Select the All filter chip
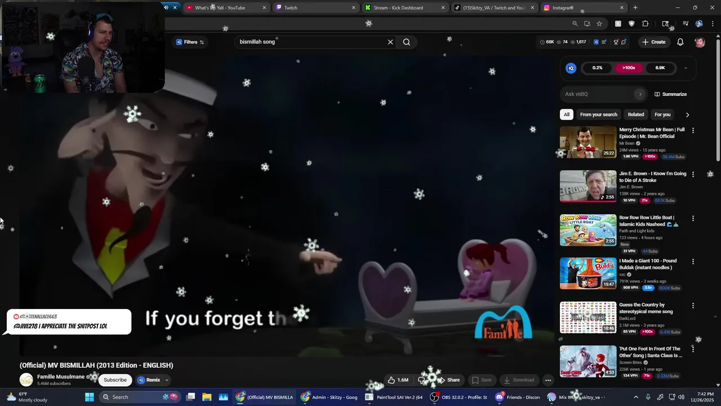This screenshot has height=406, width=721. pyautogui.click(x=567, y=114)
